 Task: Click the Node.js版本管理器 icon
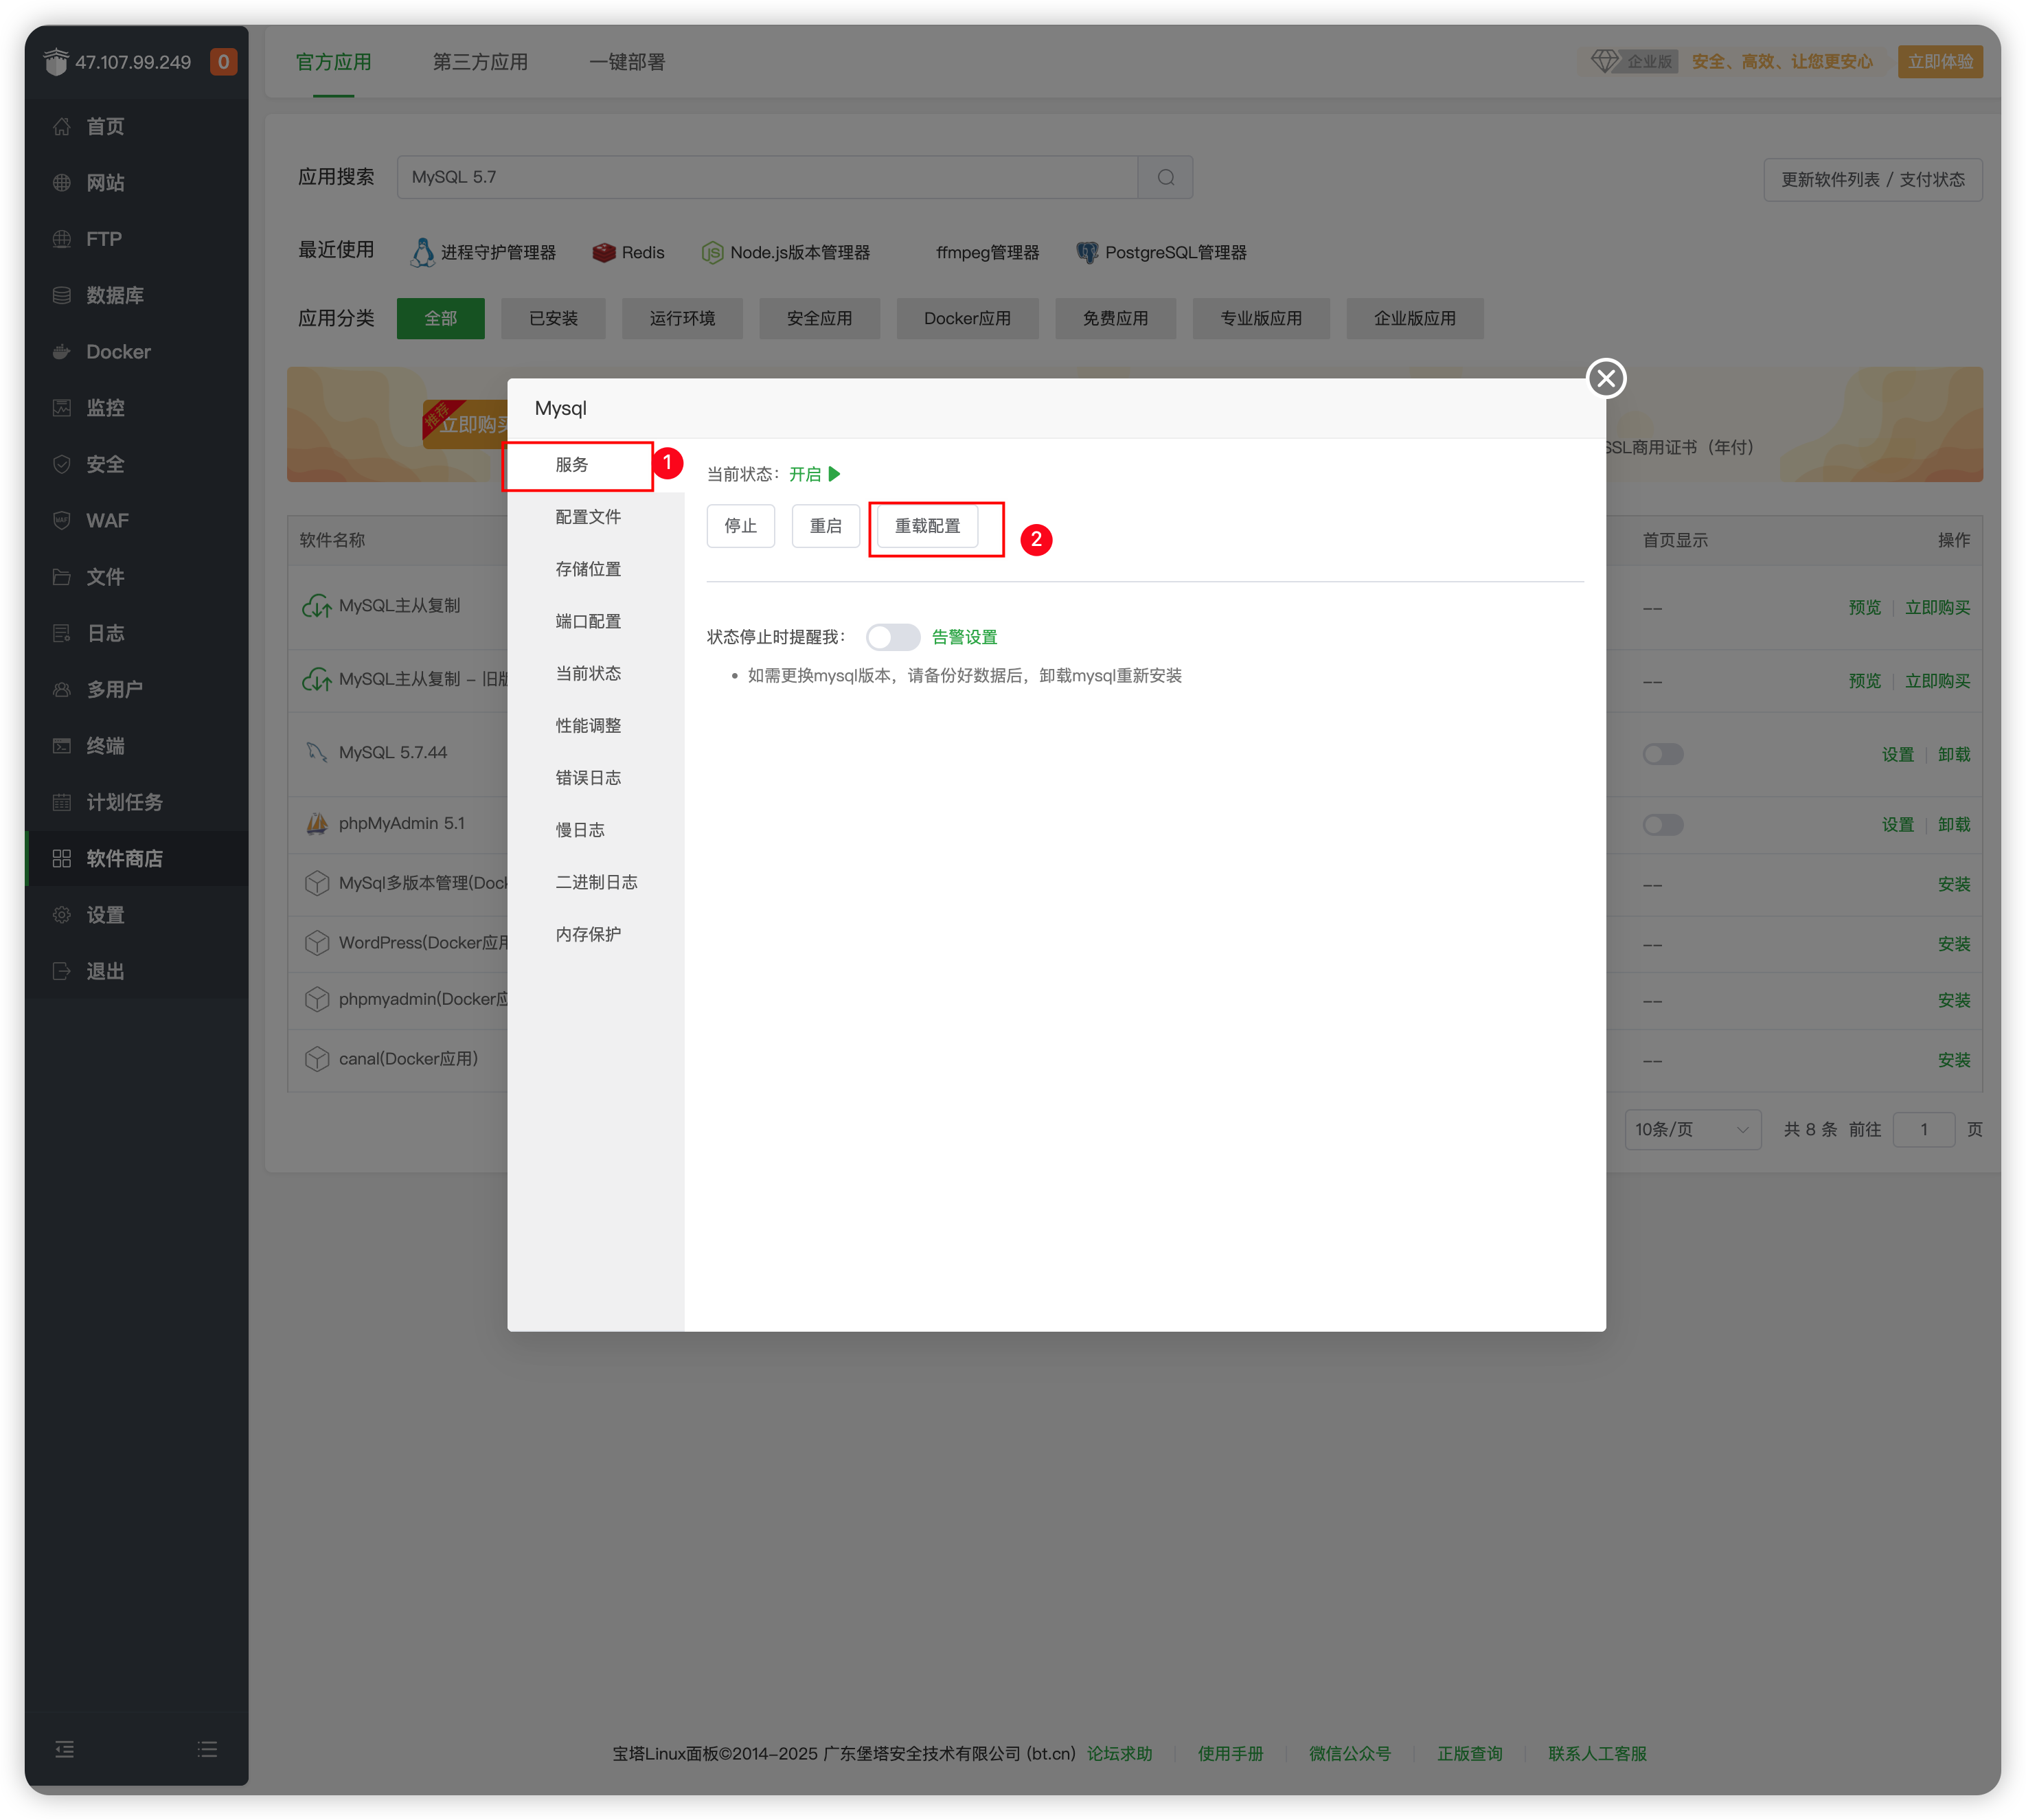pos(712,252)
